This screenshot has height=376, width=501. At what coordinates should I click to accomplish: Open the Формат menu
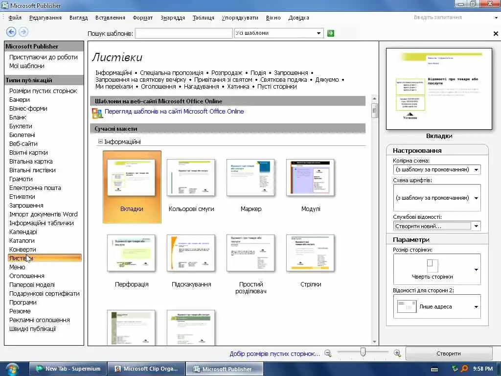pos(142,18)
